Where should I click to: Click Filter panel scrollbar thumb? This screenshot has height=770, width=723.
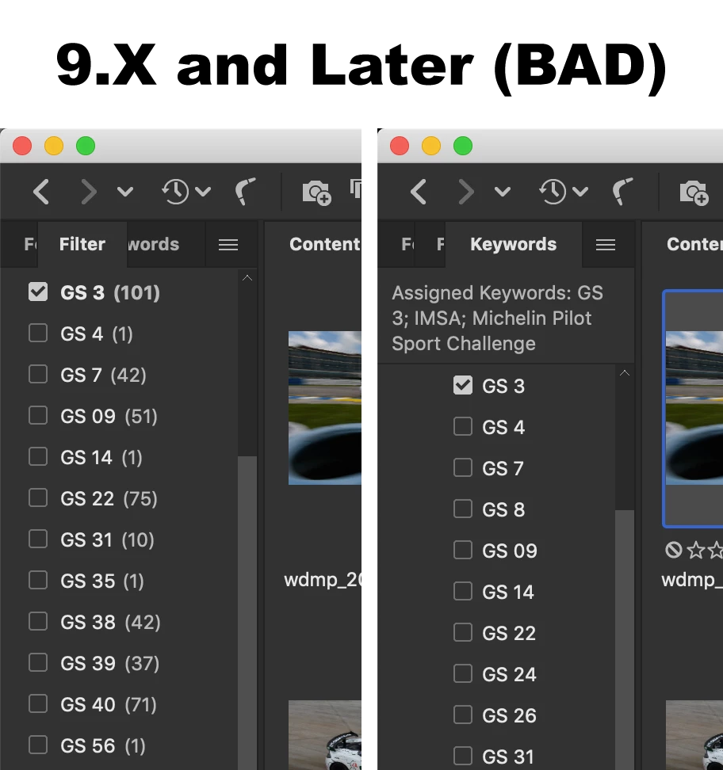[247, 613]
